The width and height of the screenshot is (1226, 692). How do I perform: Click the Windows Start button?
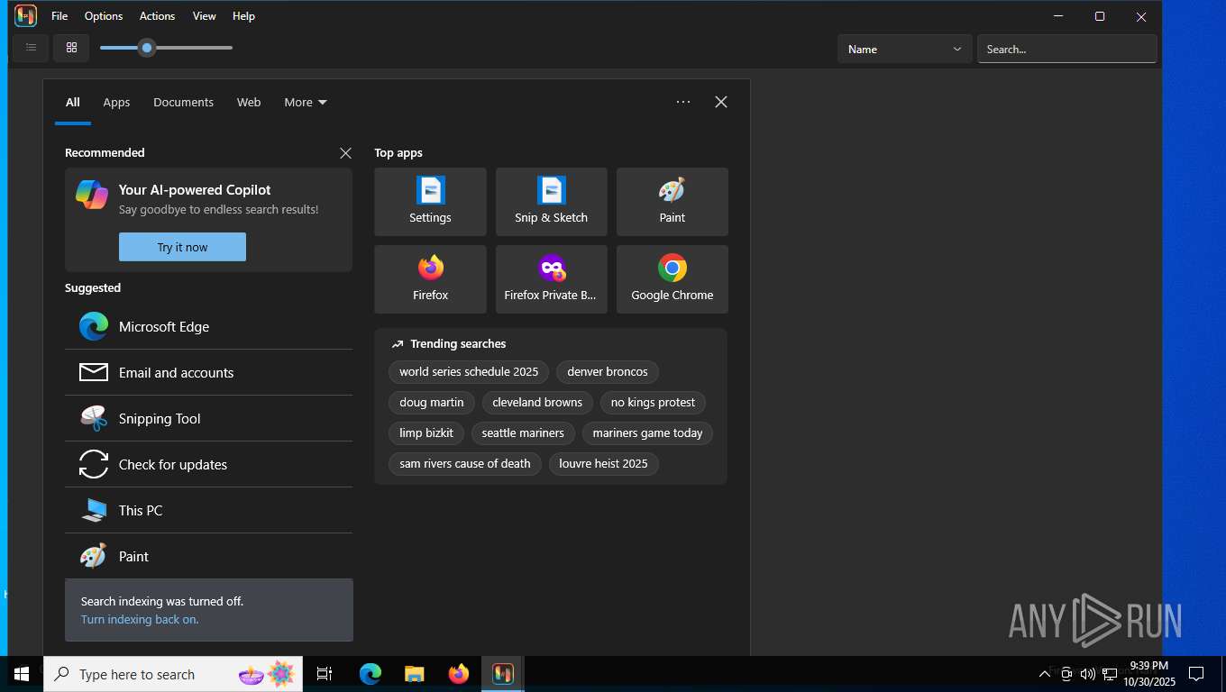pyautogui.click(x=22, y=674)
